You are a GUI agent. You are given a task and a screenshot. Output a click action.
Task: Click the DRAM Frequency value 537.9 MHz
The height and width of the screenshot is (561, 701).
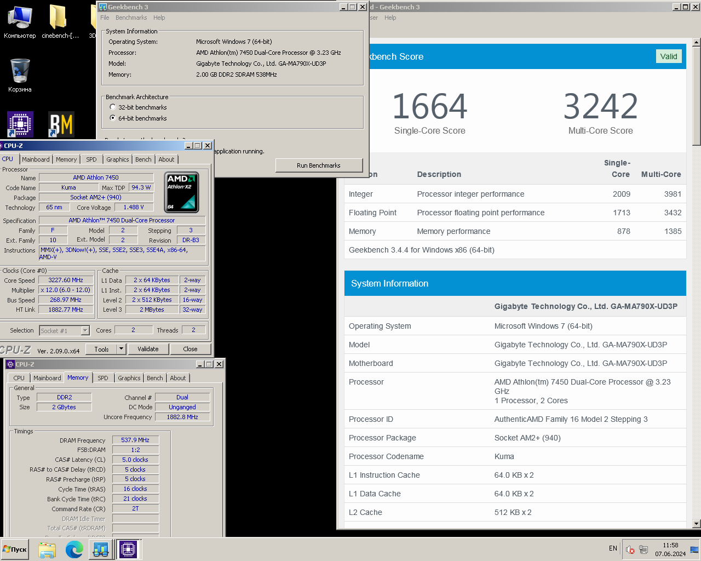(135, 440)
